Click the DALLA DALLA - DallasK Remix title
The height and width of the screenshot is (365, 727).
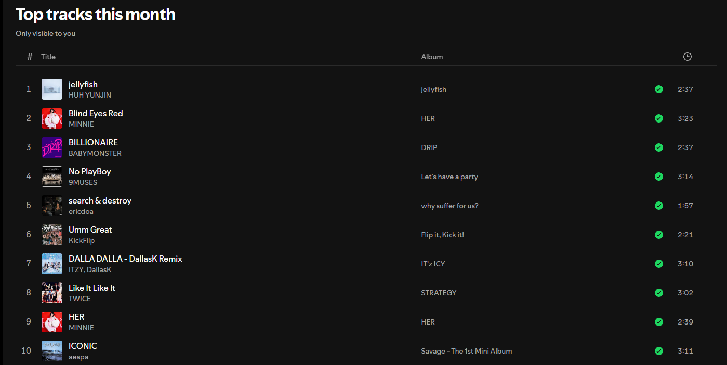click(125, 259)
